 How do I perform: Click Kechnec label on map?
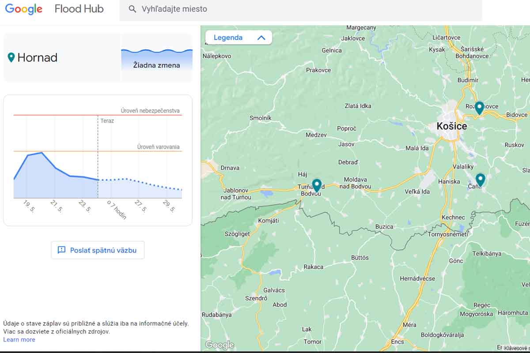453,218
